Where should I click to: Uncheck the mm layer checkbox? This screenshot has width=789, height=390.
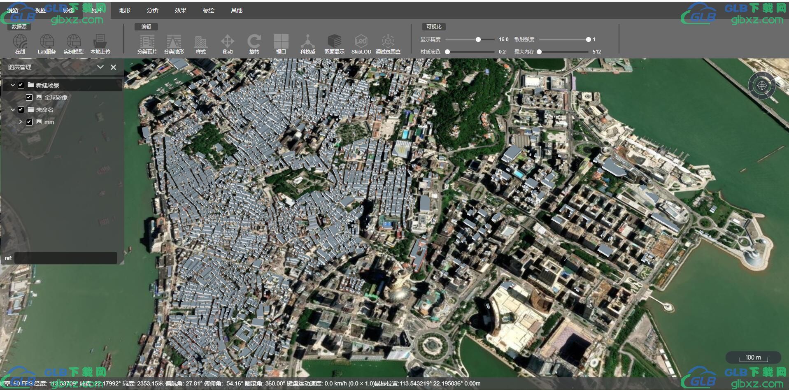coord(29,122)
